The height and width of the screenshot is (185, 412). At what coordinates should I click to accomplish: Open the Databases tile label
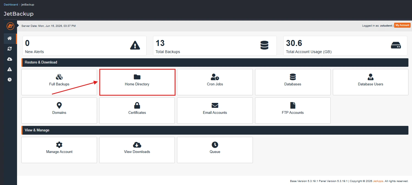tap(293, 84)
